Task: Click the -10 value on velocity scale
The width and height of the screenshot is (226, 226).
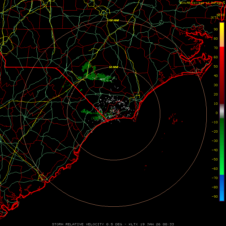Action: (215, 122)
